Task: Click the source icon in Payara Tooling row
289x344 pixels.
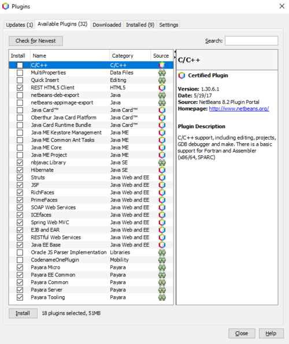Action: 162,297
